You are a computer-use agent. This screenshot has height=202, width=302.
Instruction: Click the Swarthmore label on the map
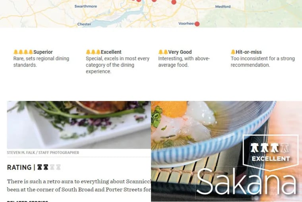[x=86, y=6]
